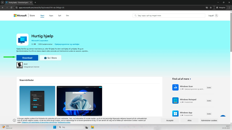Click the Download button
232x130 pixels.
(x=27, y=58)
